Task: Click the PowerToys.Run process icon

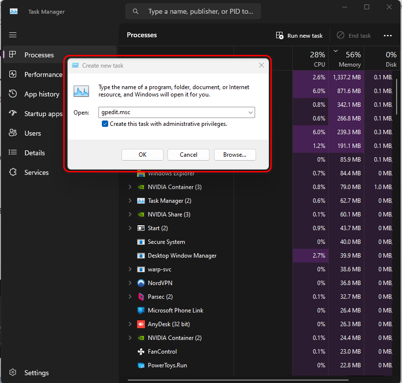Action: pyautogui.click(x=141, y=365)
